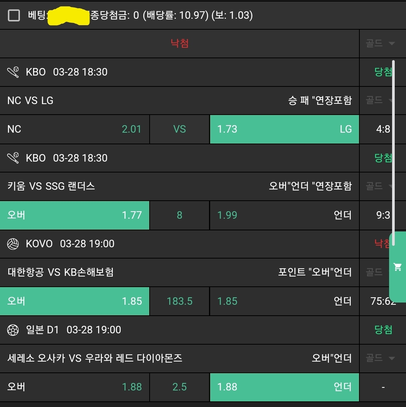406x407 pixels.
Task: Click the 대한항공 VS KB손해보험 match title
Action: pyautogui.click(x=61, y=272)
